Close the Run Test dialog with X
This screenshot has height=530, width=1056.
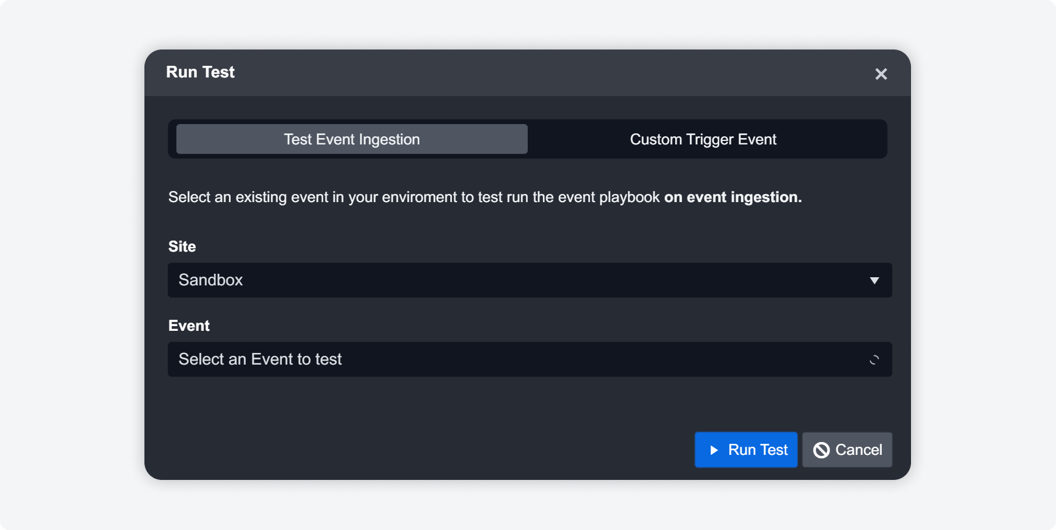(x=881, y=74)
